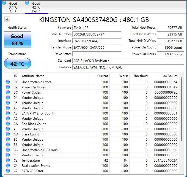Click the empty Drive Letter field

97,54
